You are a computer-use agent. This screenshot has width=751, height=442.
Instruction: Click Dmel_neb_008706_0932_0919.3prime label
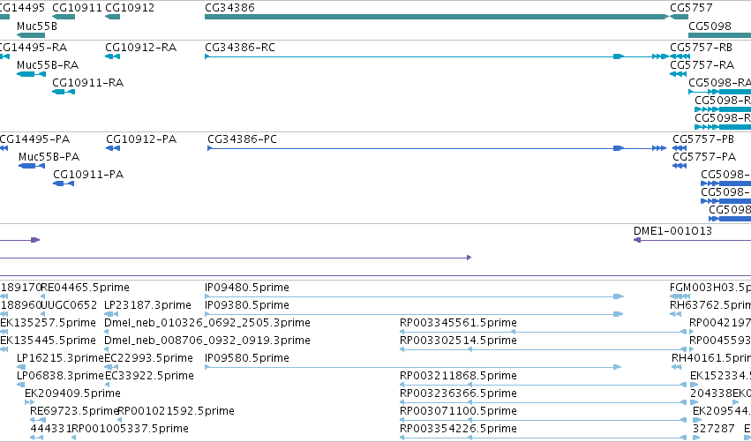coord(207,341)
